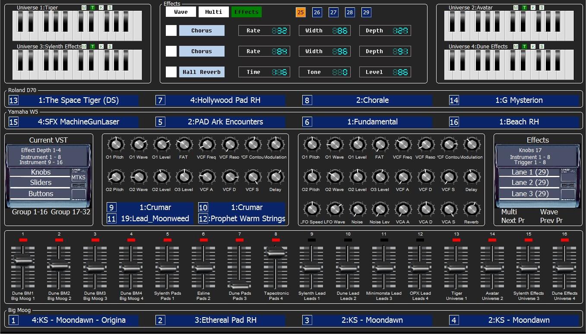Click the numbered 13 box beside The Space Tiger
This screenshot has height=334, width=586.
(x=13, y=100)
